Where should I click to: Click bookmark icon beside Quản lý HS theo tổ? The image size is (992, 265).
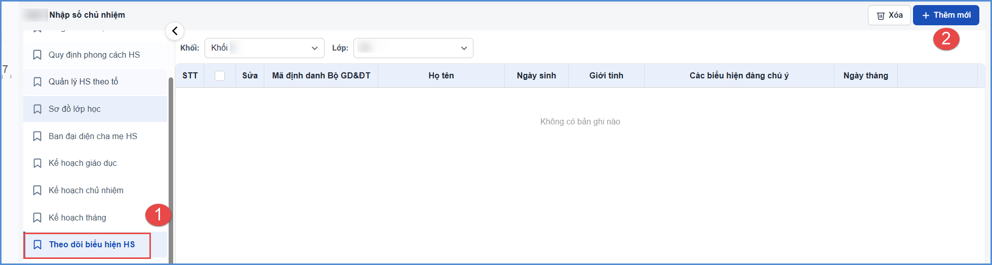pos(37,82)
